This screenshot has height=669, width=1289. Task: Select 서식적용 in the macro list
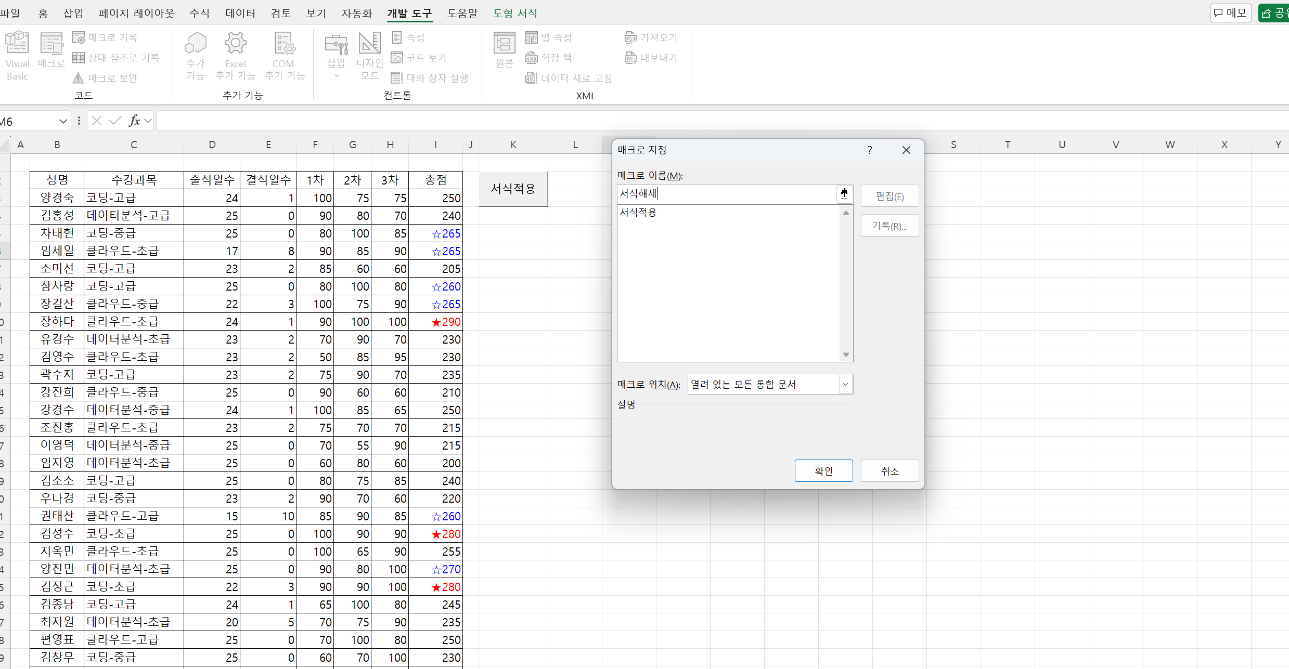coord(638,212)
